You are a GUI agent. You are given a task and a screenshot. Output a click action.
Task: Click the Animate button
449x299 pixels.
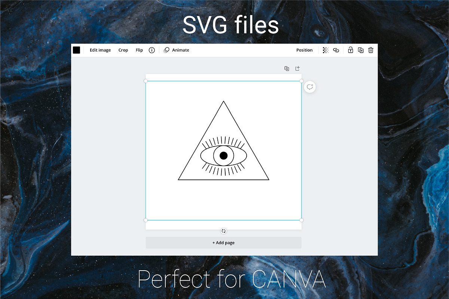[176, 50]
